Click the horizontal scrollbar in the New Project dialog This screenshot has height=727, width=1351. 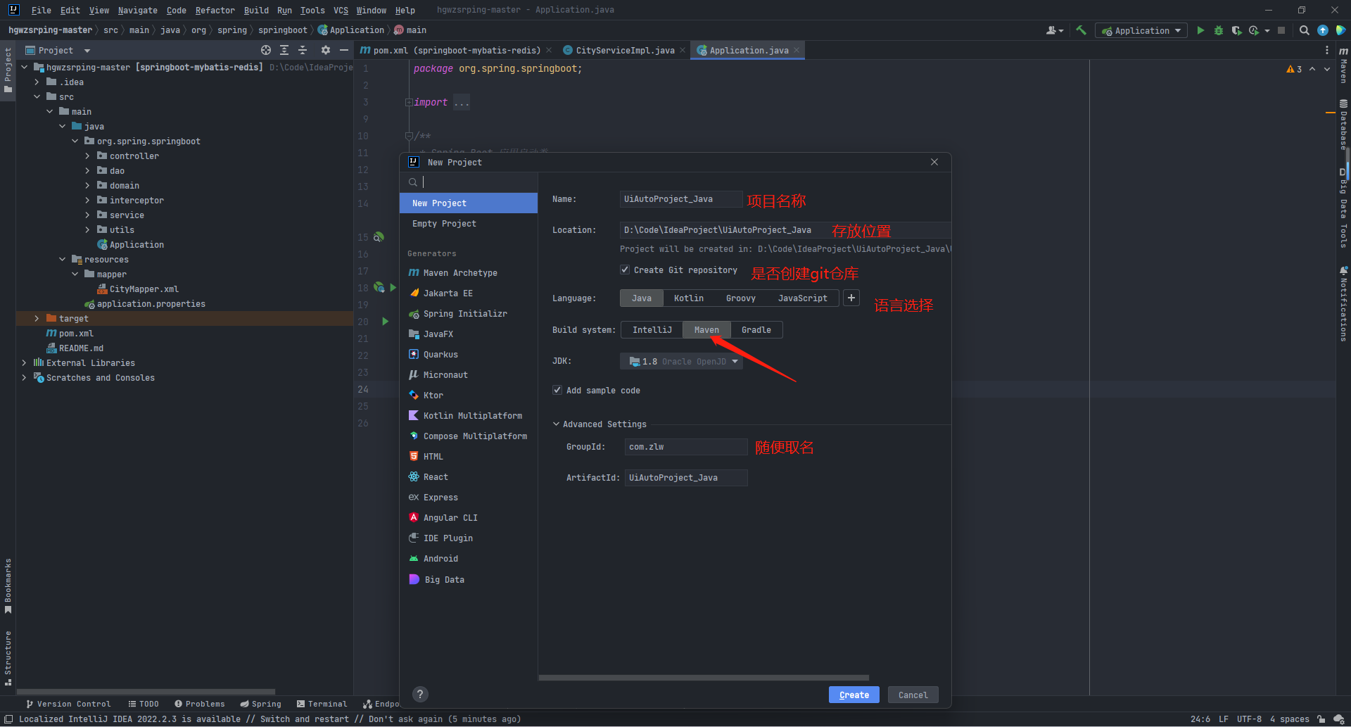coord(704,678)
